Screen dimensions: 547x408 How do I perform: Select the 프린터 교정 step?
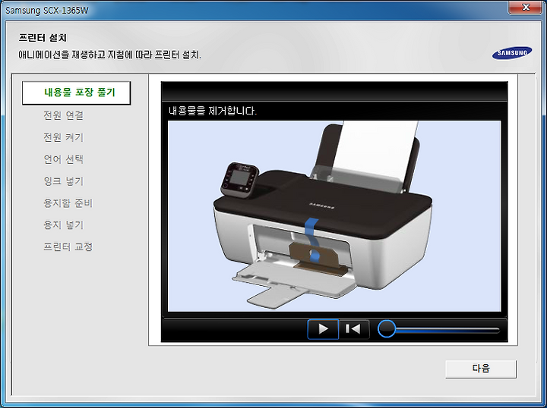pos(68,246)
